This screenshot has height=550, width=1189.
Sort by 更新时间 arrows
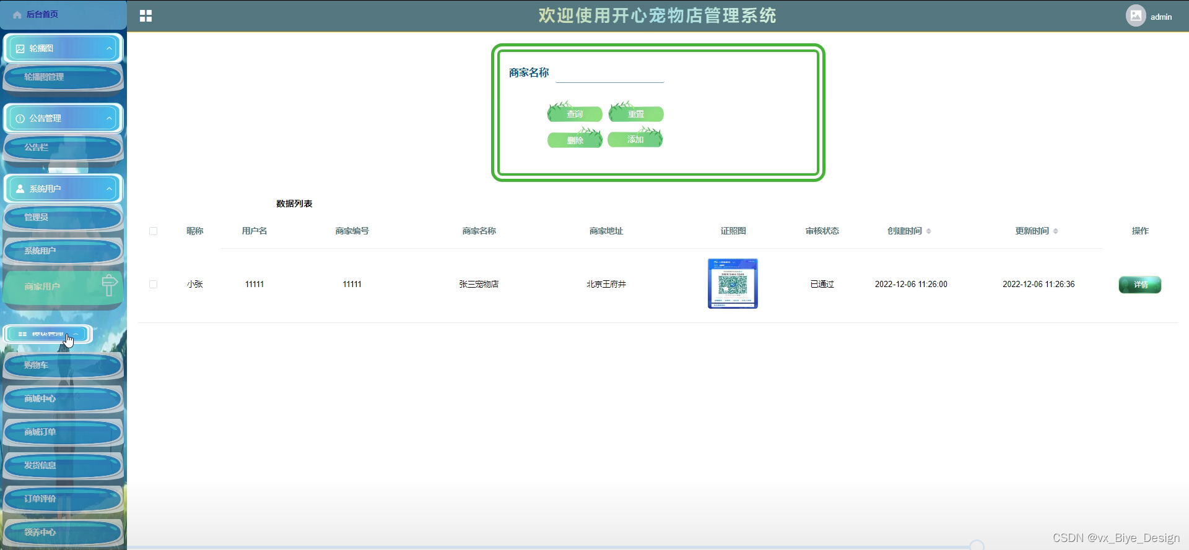coord(1055,231)
